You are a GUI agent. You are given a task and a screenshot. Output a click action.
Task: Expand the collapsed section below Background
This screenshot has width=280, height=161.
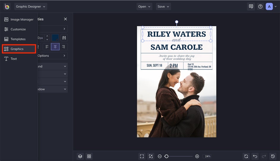[x=53, y=74]
